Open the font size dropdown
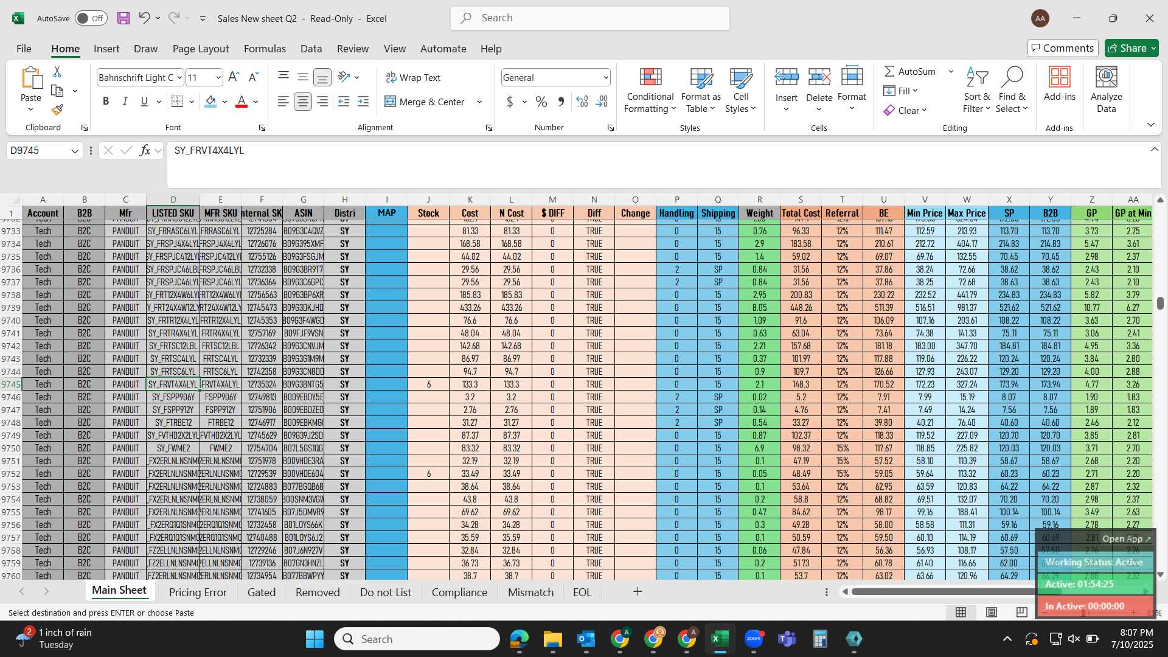The height and width of the screenshot is (657, 1168). [x=218, y=77]
